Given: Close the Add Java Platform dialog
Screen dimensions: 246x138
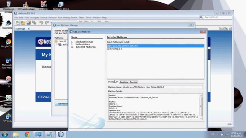Looking at the screenshot, I should [203, 32].
